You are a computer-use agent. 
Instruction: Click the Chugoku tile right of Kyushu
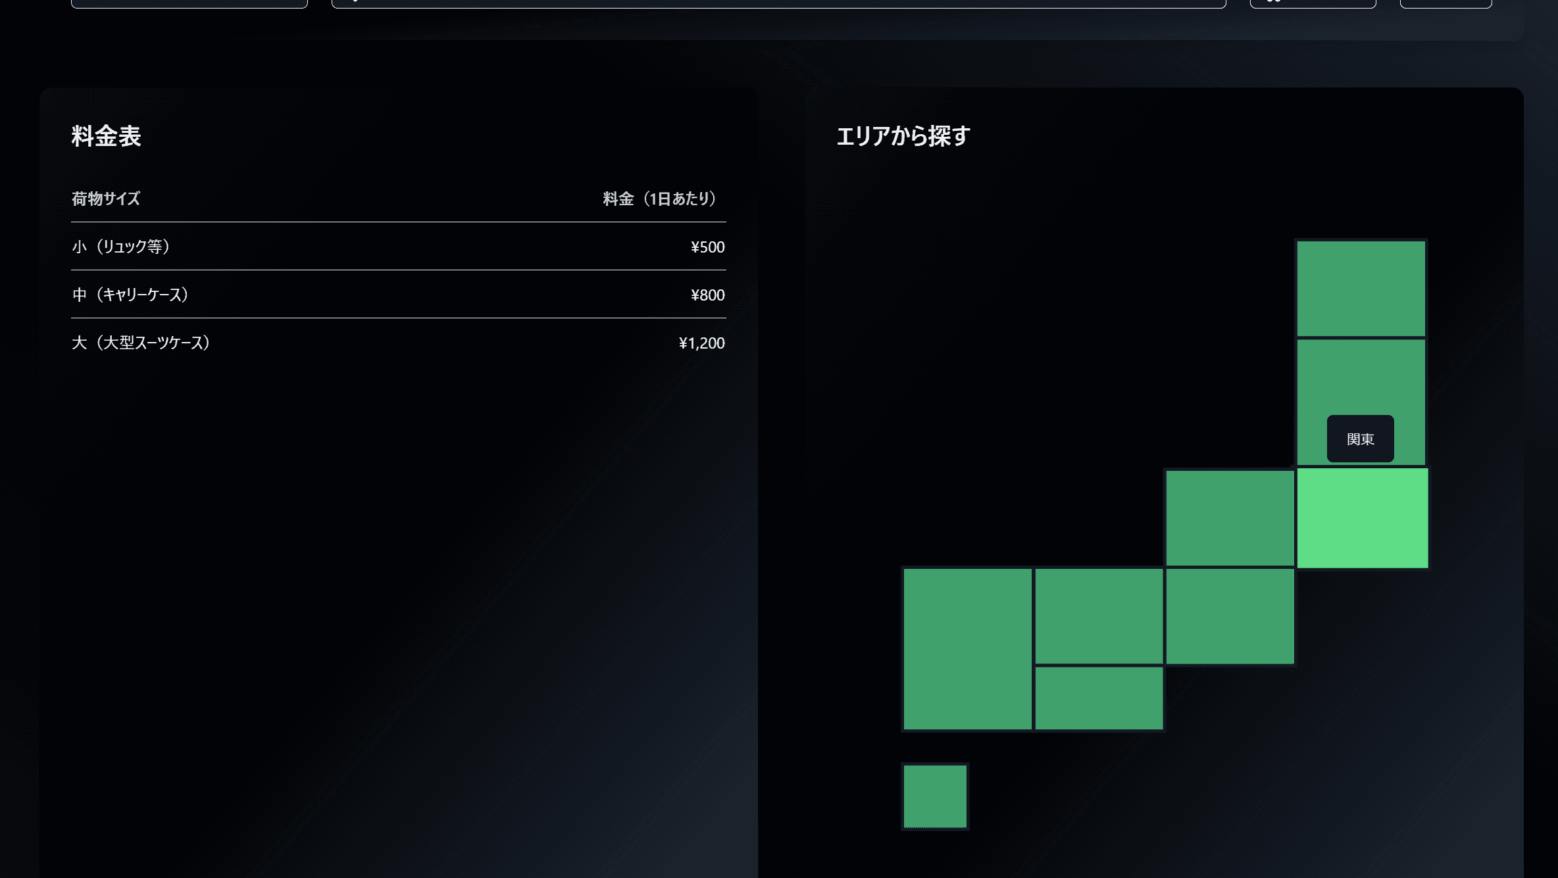coord(1098,616)
